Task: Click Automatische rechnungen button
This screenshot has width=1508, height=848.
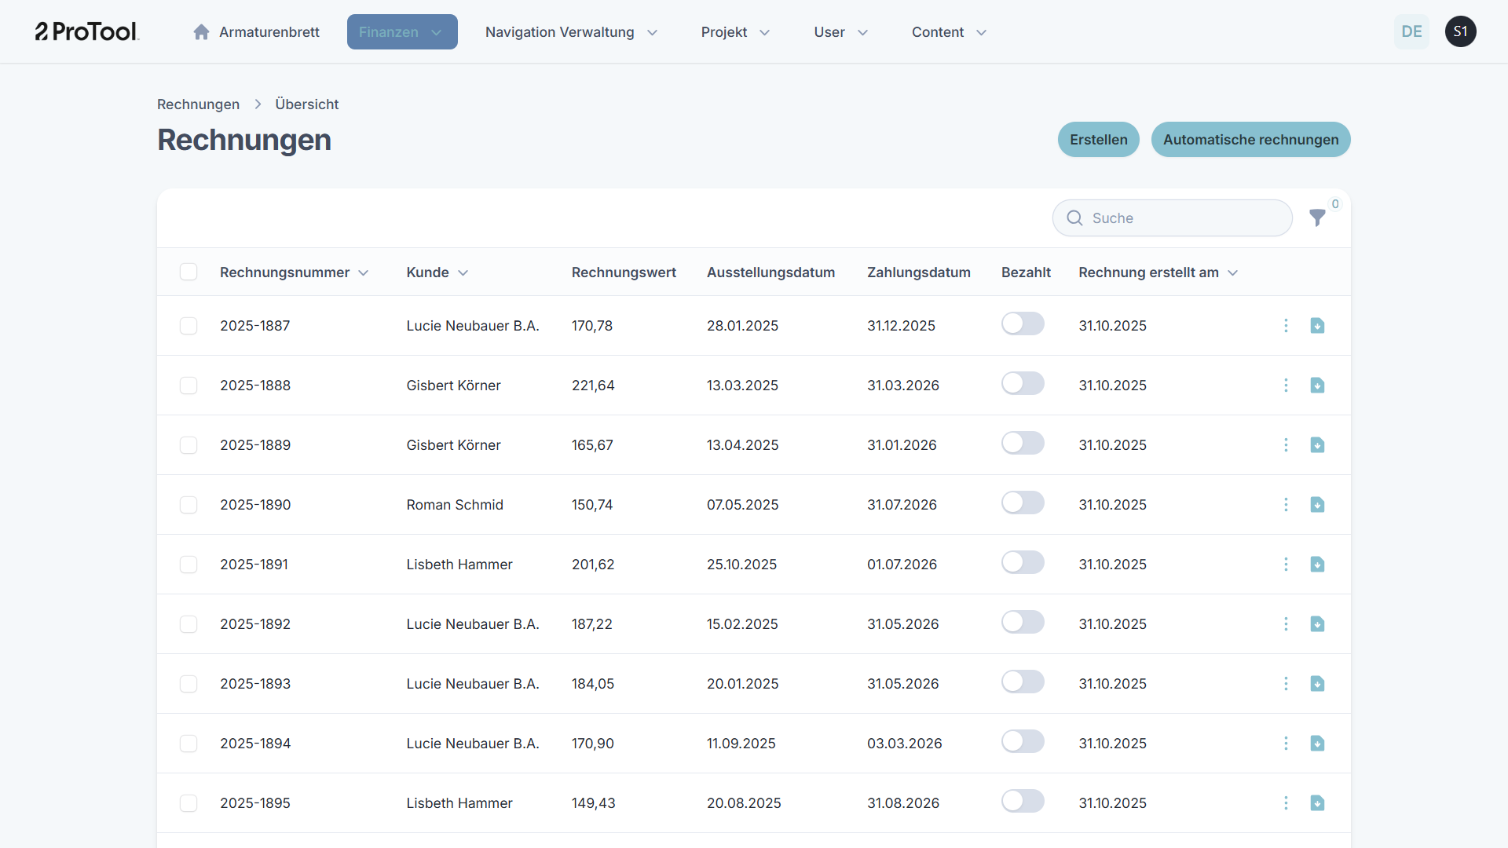Action: pos(1250,140)
